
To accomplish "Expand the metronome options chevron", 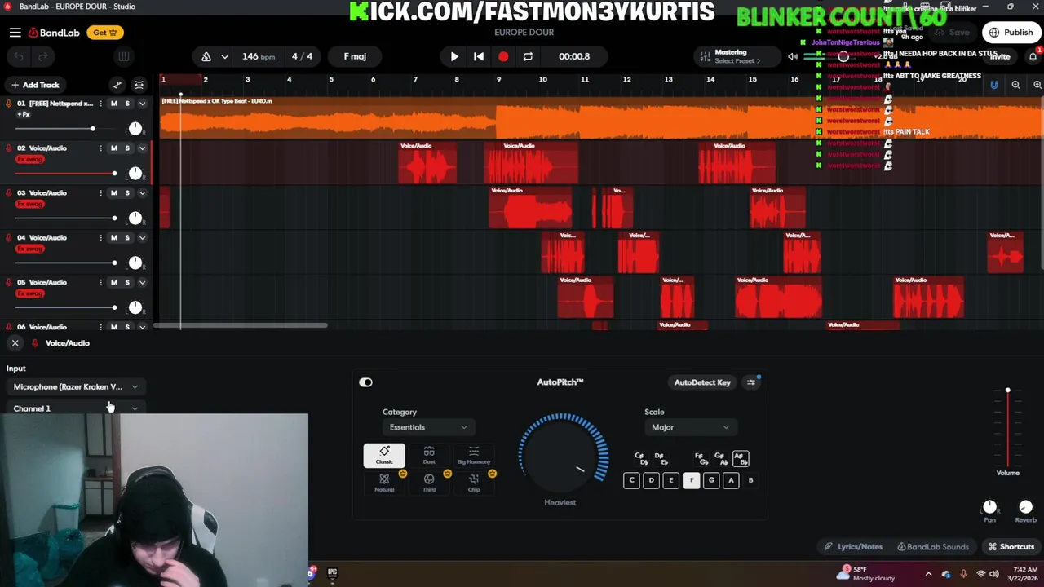I will pyautogui.click(x=224, y=56).
